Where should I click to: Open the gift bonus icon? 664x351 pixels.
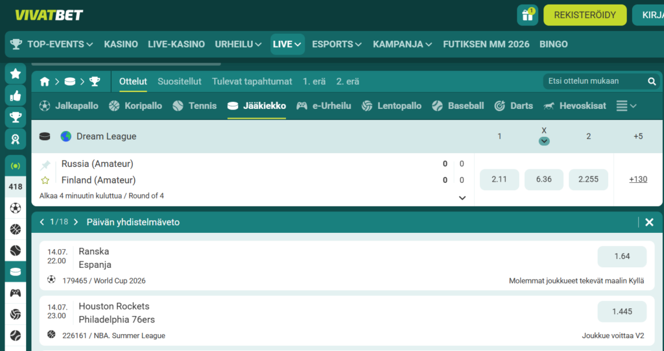coord(528,16)
